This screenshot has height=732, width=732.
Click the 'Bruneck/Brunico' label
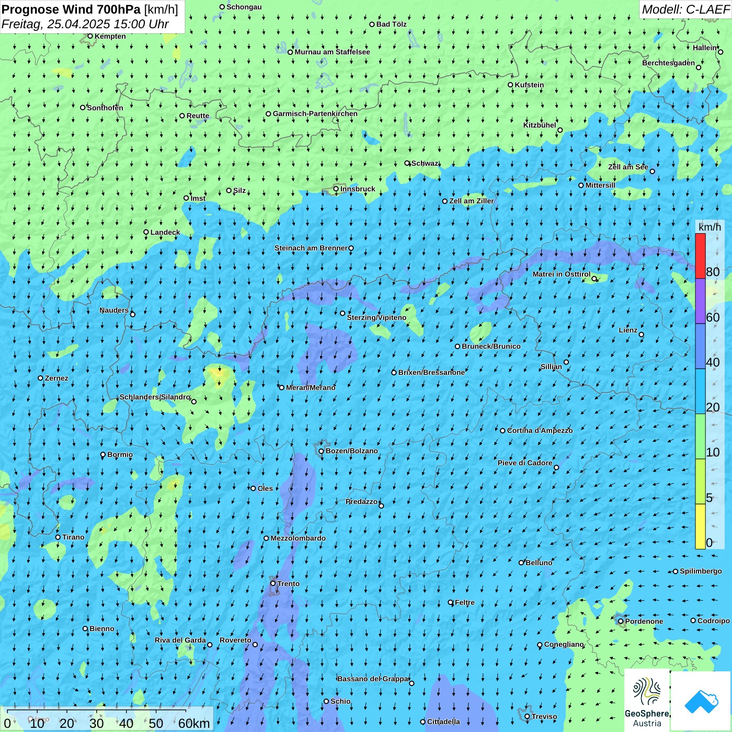coord(491,346)
